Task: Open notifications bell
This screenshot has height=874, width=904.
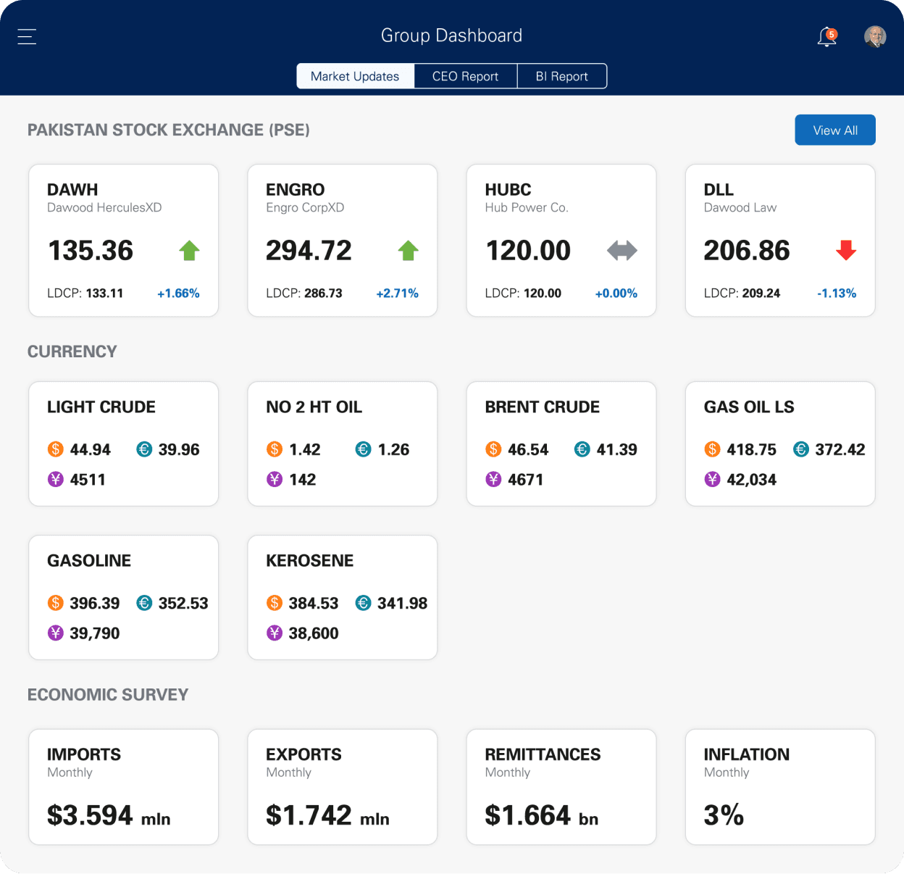Action: click(x=827, y=37)
